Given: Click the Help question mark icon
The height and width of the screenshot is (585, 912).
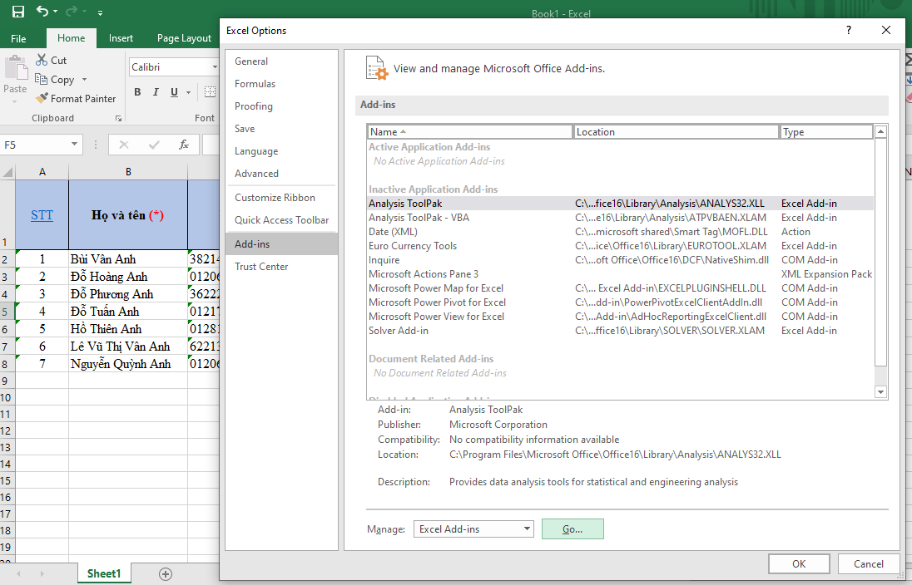Looking at the screenshot, I should pos(849,30).
